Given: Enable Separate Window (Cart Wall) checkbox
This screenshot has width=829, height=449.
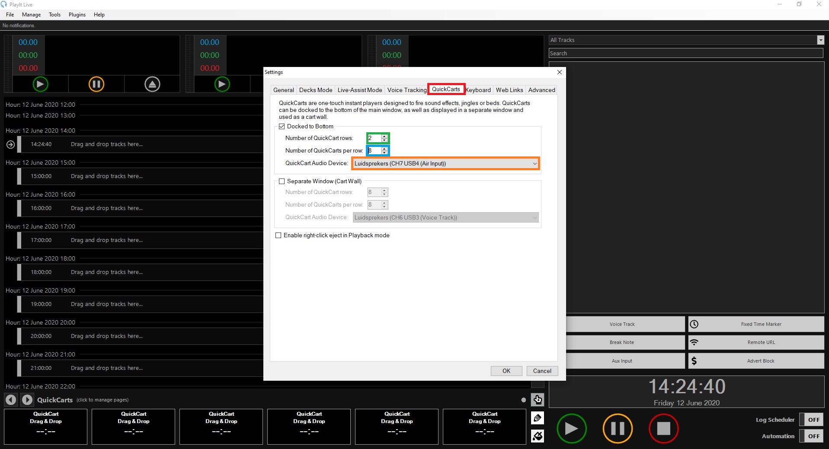Looking at the screenshot, I should (282, 182).
